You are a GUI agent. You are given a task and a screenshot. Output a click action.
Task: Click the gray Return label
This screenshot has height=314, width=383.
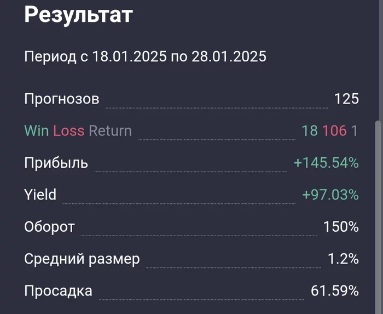(111, 130)
